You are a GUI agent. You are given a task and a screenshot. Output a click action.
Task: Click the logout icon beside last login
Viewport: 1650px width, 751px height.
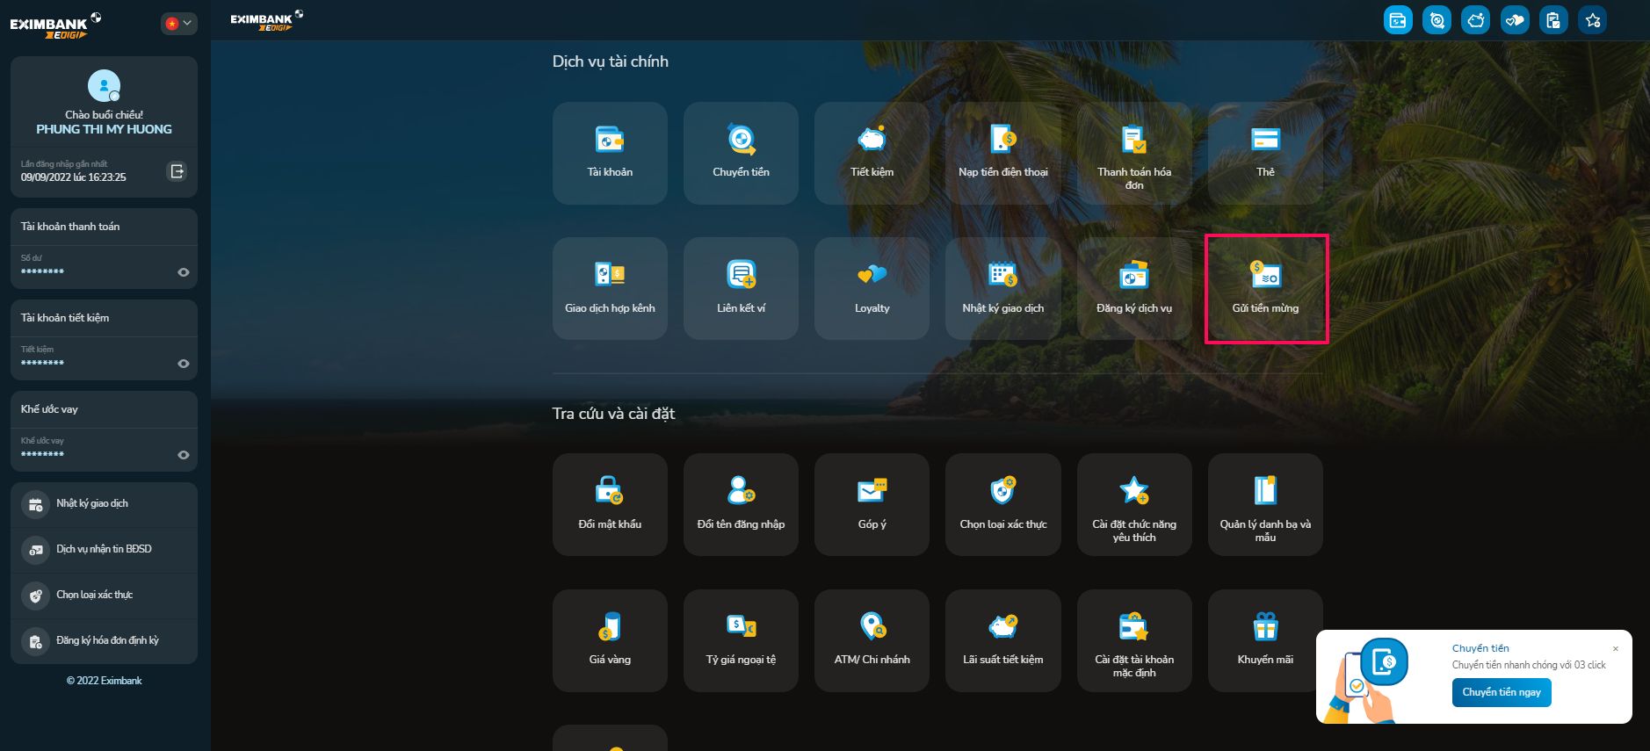[177, 171]
